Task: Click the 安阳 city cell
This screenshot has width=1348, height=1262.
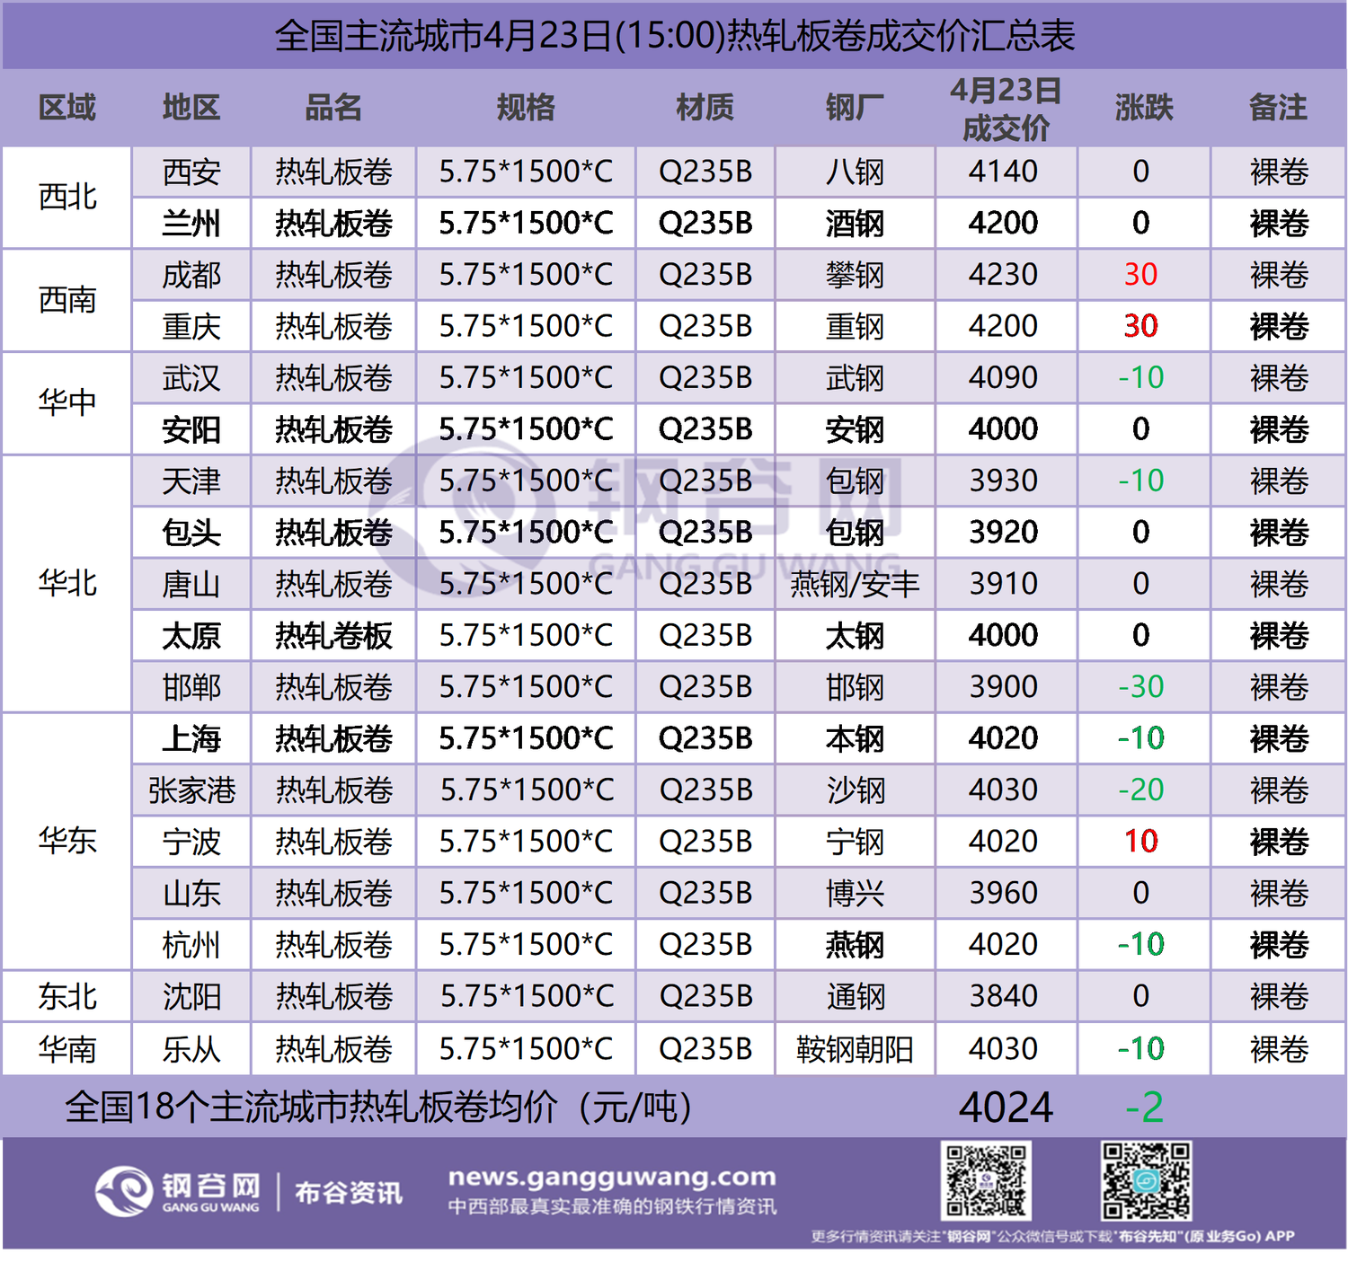Action: pyautogui.click(x=191, y=429)
